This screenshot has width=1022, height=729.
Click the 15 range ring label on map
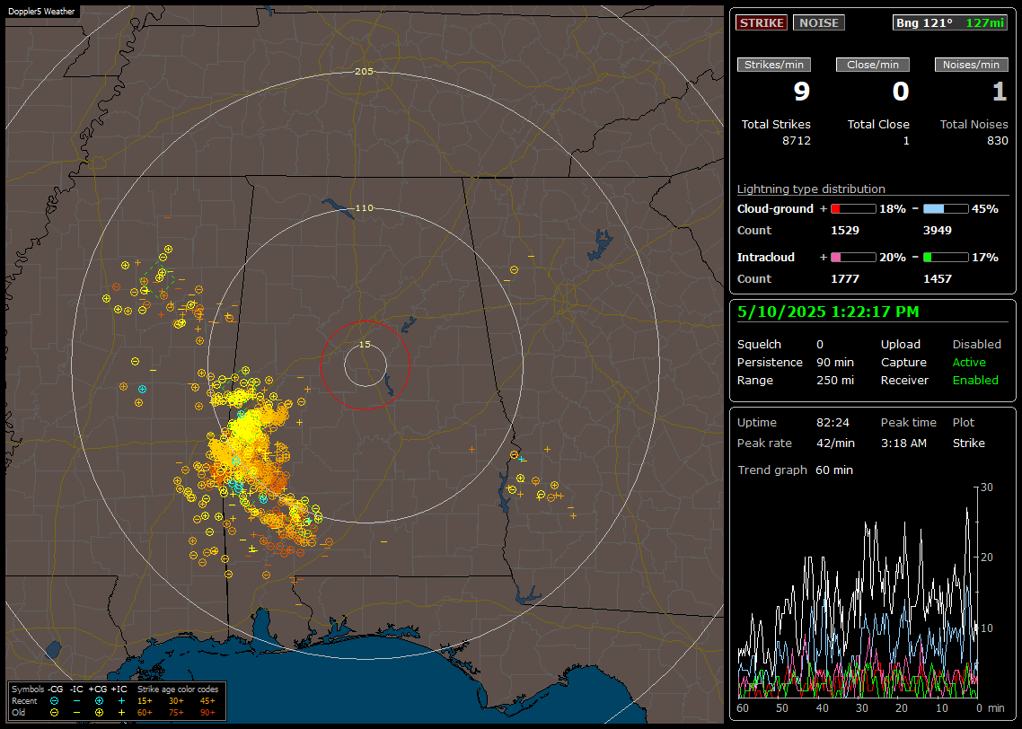pyautogui.click(x=365, y=345)
